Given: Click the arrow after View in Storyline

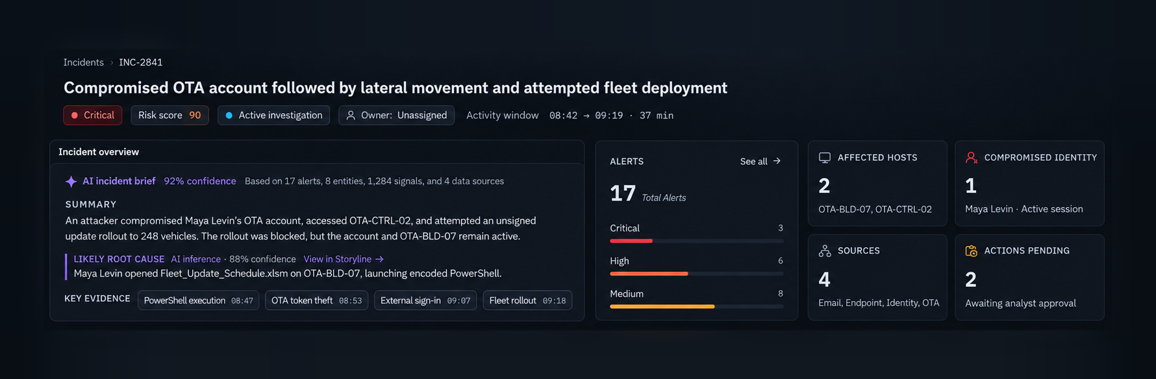Looking at the screenshot, I should tap(380, 260).
